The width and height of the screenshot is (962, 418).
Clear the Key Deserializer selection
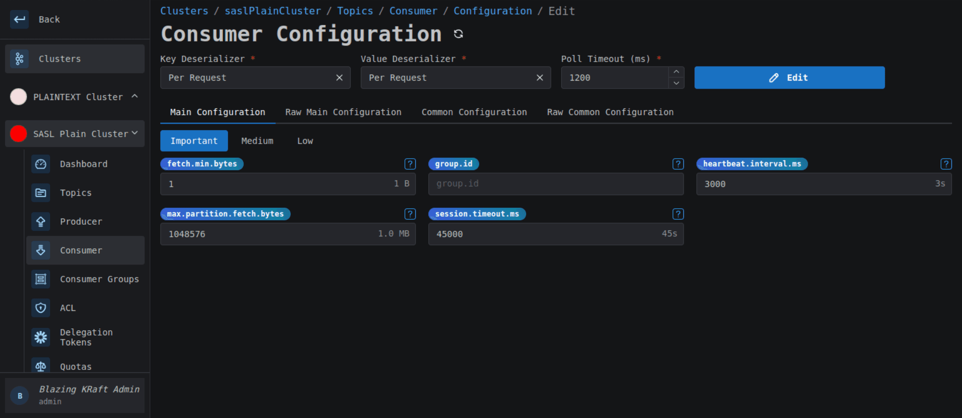click(x=339, y=78)
